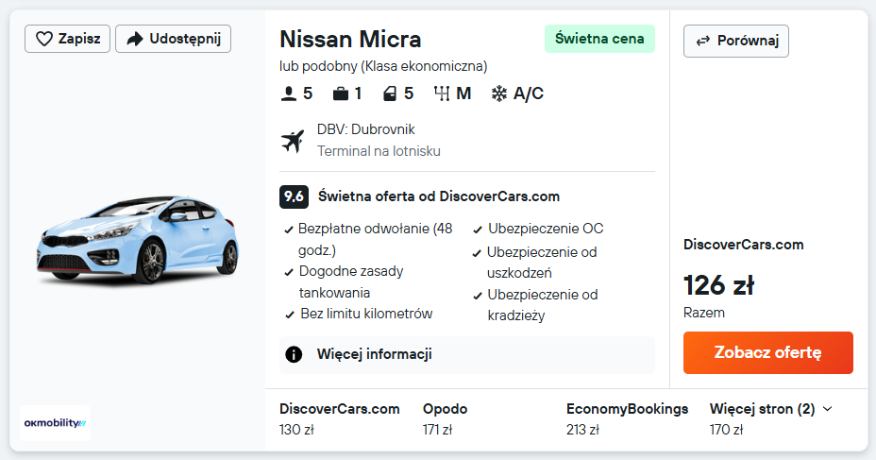876x460 pixels.
Task: Click the compare arrows icon on Porównaj
Action: coord(702,41)
